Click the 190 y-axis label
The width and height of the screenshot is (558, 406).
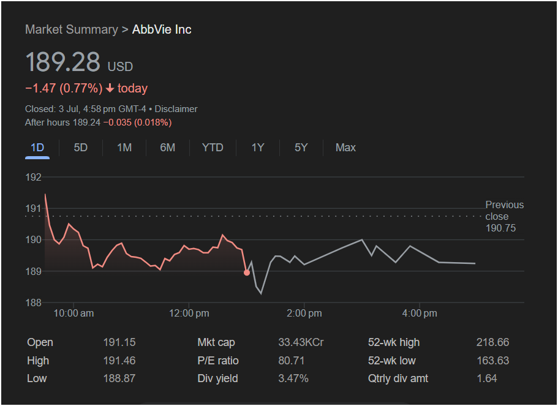click(x=34, y=240)
